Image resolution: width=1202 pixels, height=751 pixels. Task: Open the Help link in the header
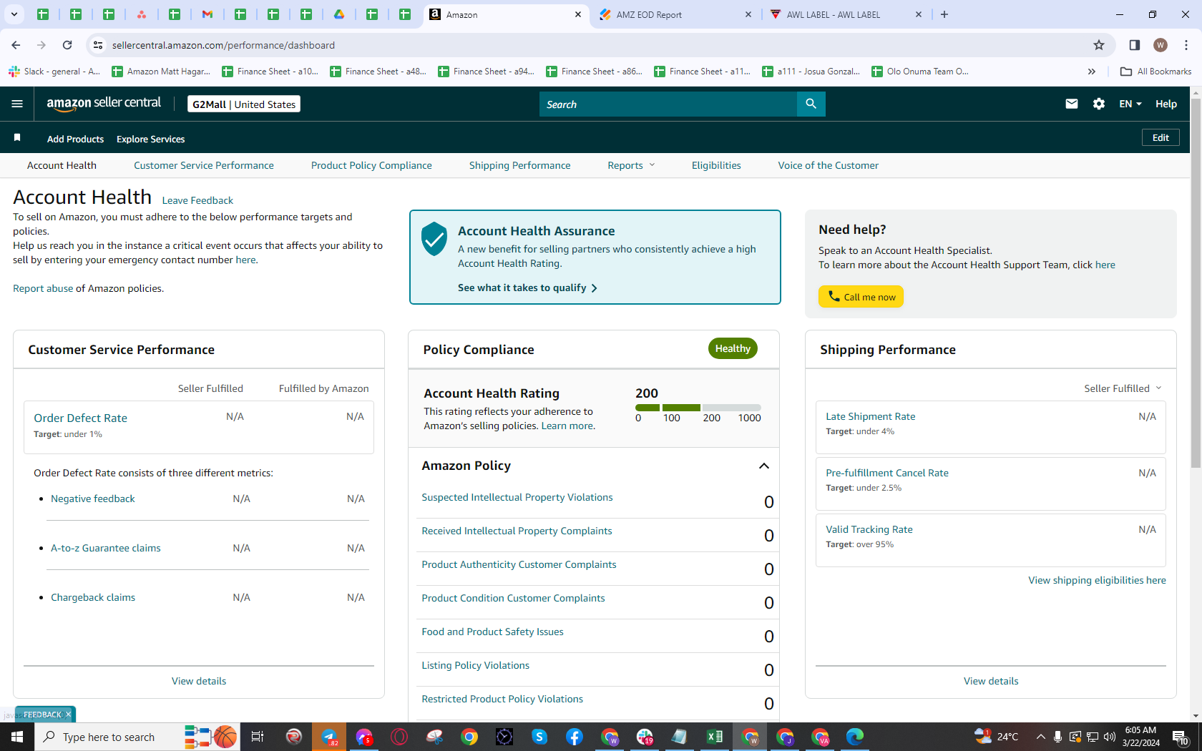click(x=1166, y=104)
